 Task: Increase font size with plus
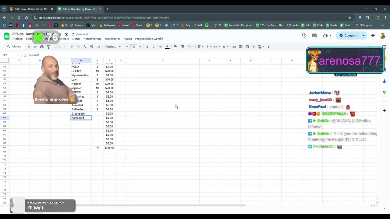pos(140,47)
